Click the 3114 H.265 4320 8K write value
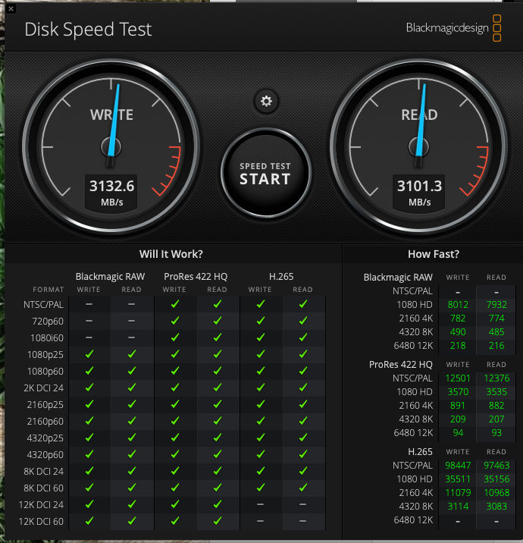This screenshot has height=543, width=523. (458, 507)
